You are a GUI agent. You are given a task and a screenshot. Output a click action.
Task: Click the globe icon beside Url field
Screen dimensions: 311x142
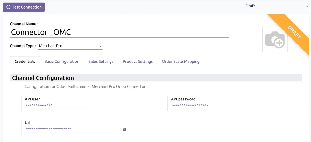pos(124,129)
